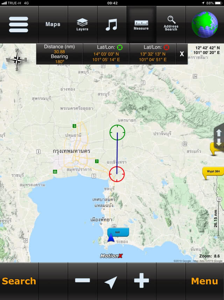
Task: Tap the Search button
Action: tap(19, 281)
